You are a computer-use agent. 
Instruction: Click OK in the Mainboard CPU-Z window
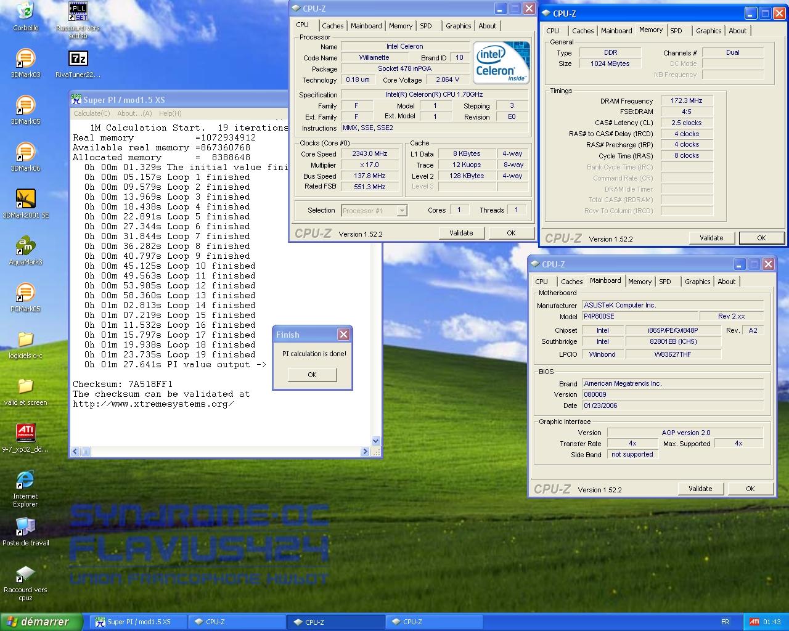tap(750, 489)
